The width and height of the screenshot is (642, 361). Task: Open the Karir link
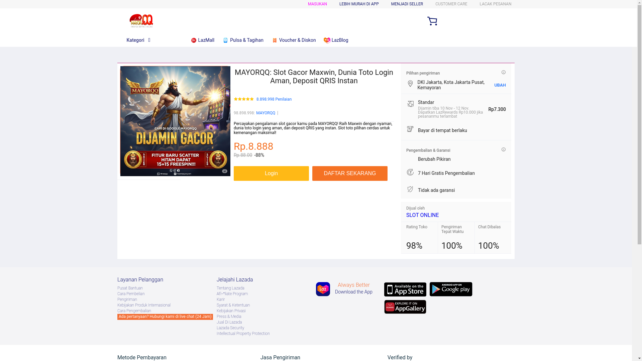click(221, 299)
